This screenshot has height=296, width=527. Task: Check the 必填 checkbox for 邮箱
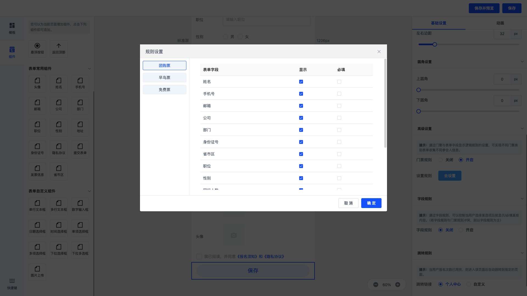click(339, 106)
